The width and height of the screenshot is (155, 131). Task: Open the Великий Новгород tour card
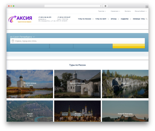click(x=77, y=84)
